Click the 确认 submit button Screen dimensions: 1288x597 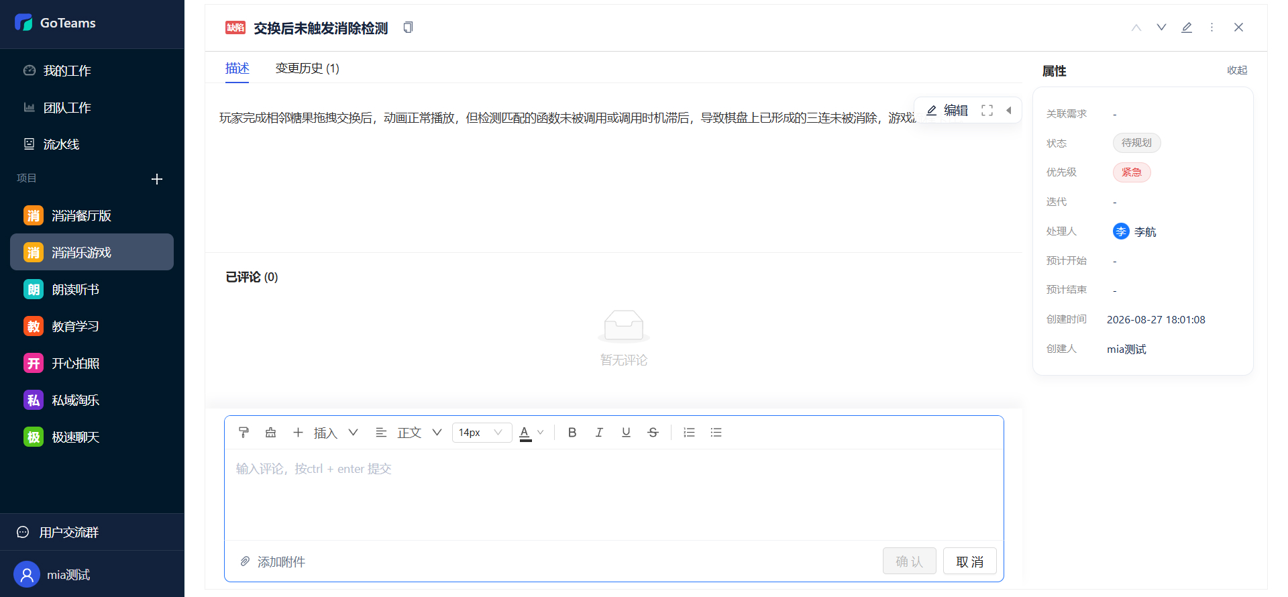point(910,561)
